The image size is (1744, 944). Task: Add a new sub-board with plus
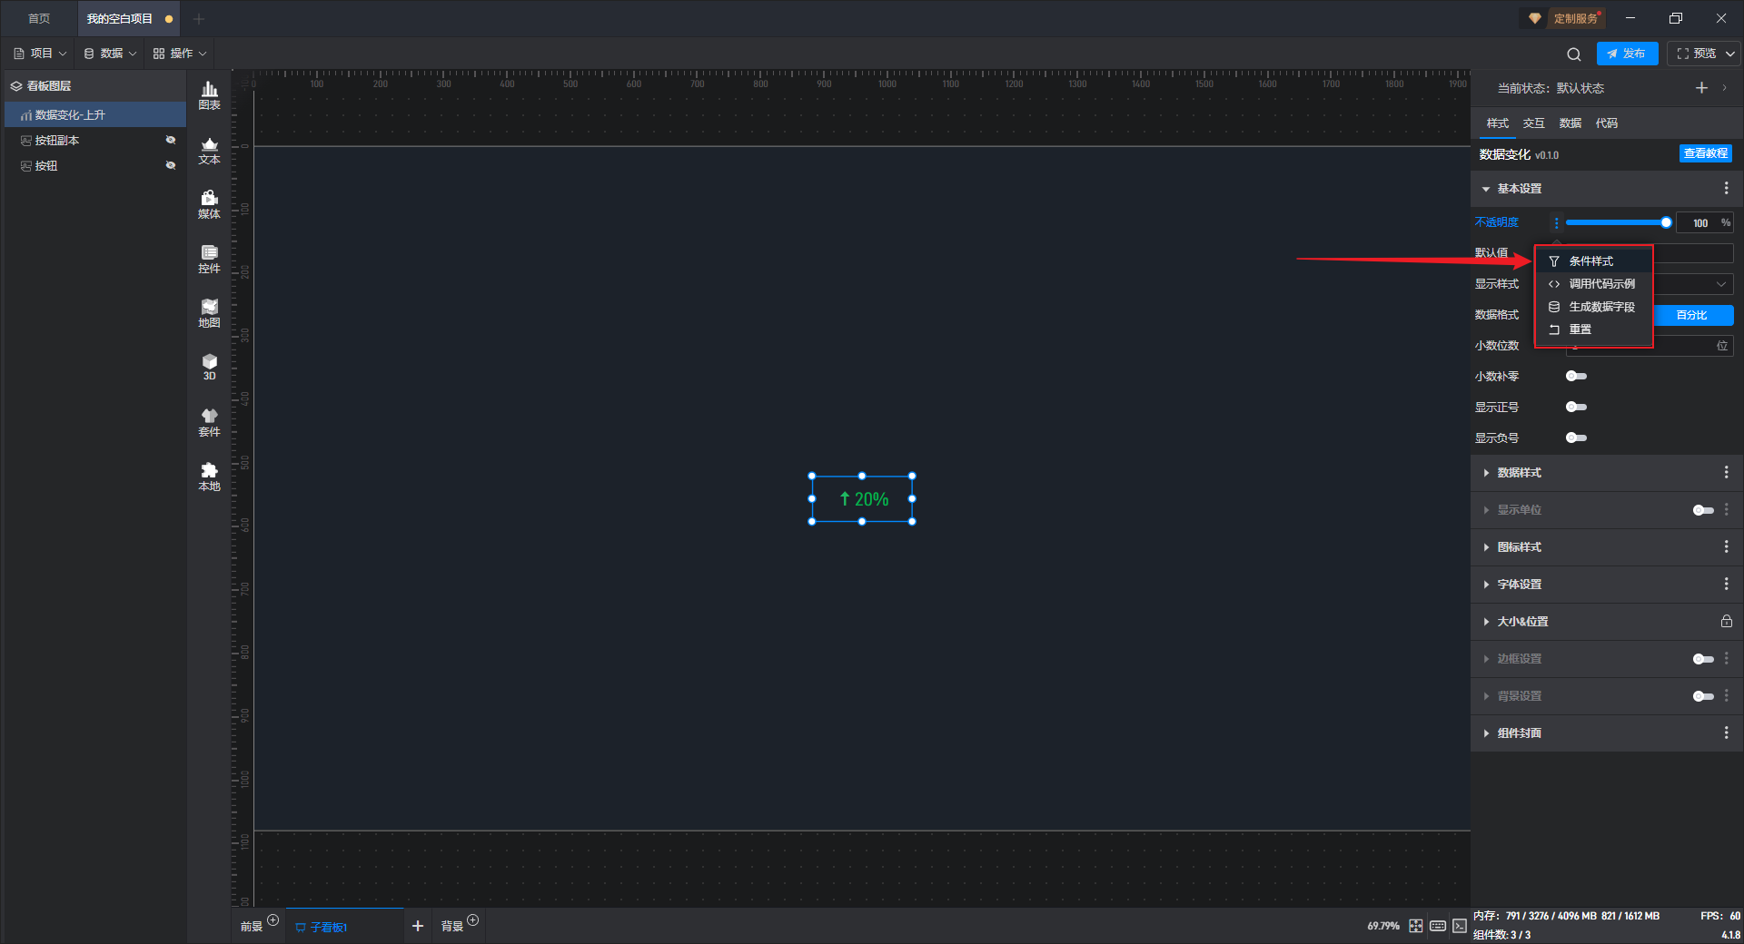418,926
